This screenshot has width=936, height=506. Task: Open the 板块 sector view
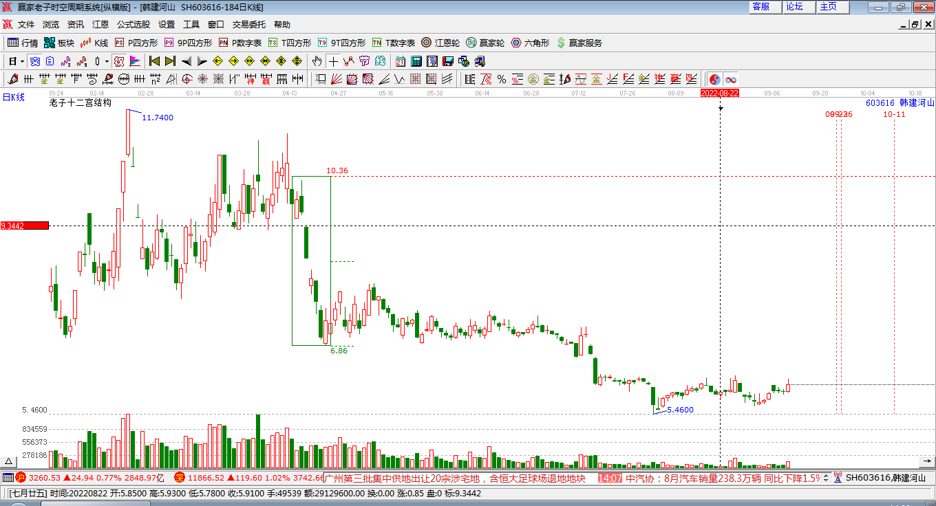pyautogui.click(x=58, y=43)
